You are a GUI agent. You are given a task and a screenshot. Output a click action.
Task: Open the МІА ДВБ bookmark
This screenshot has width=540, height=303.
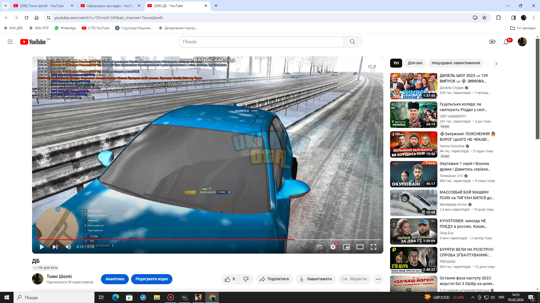click(13, 28)
